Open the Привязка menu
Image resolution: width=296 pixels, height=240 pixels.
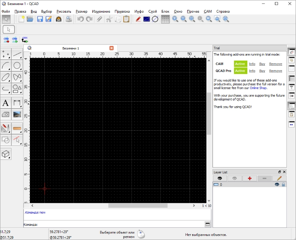122,12
